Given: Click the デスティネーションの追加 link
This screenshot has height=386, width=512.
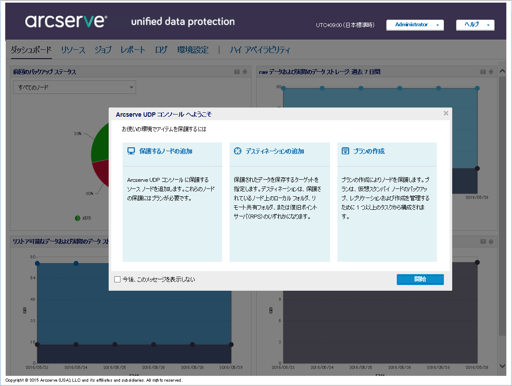Looking at the screenshot, I should point(275,151).
